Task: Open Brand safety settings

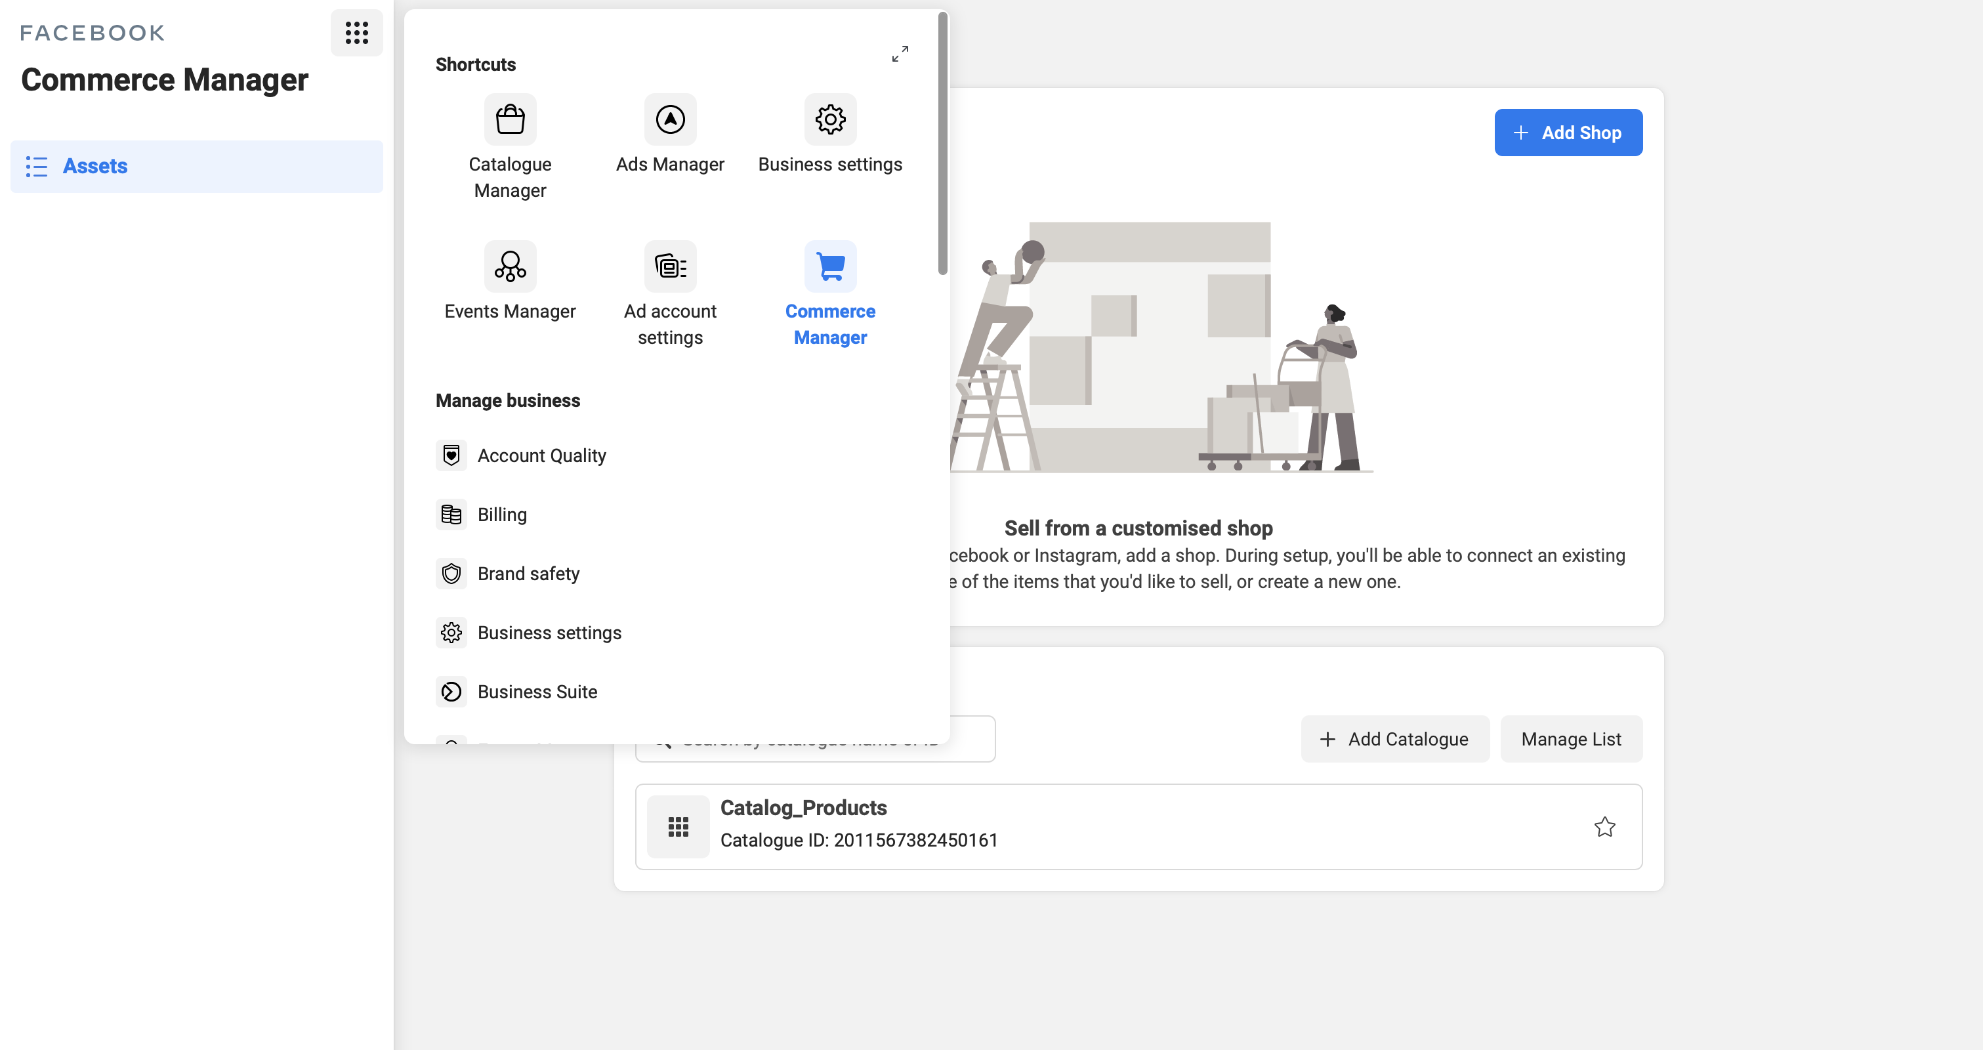Action: pos(528,573)
